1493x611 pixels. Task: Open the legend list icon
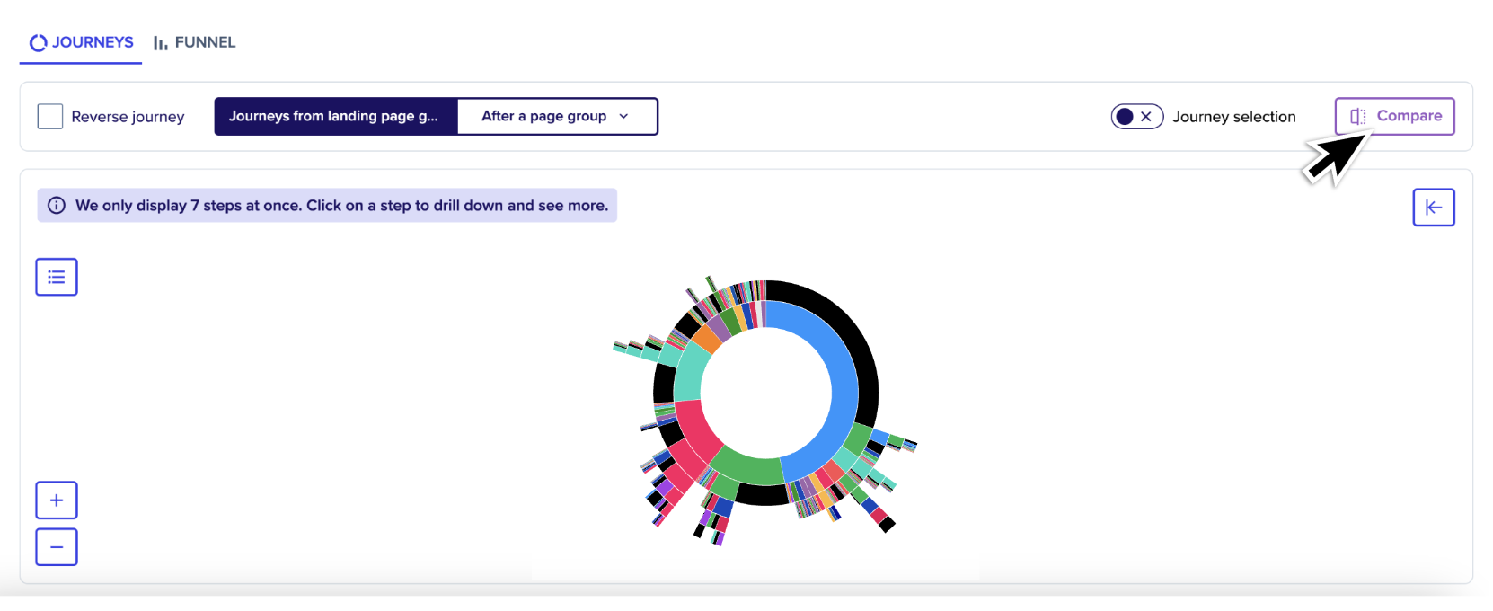(57, 277)
